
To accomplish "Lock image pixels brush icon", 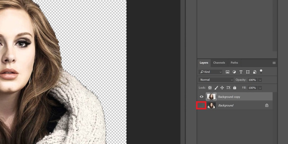I will coord(216,88).
